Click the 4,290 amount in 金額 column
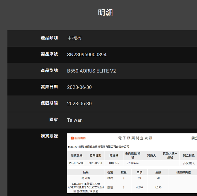Image resolution: width=197 pixels, height=196 pixels. (158, 187)
